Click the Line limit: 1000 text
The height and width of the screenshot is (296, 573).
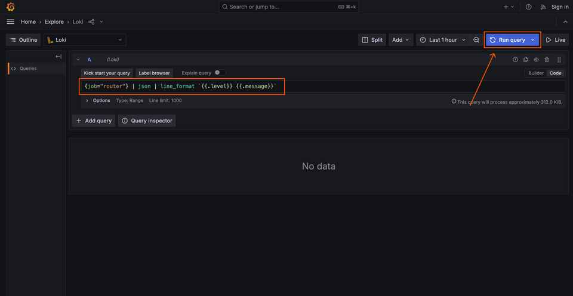coord(165,100)
